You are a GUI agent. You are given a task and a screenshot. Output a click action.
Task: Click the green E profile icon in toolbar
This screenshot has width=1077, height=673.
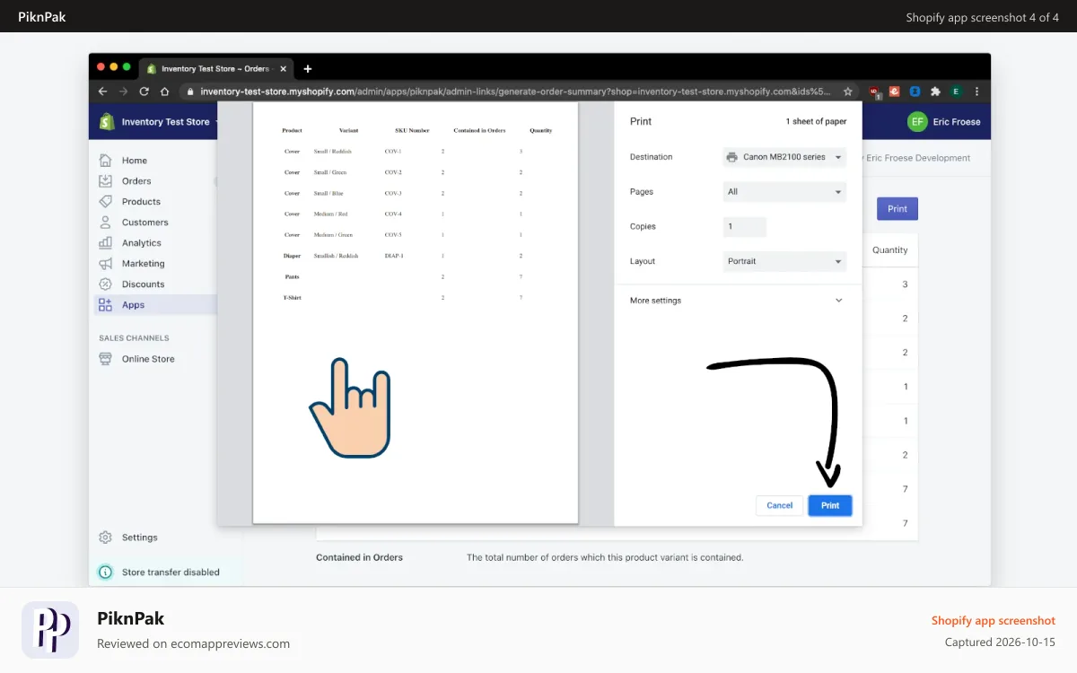point(956,92)
